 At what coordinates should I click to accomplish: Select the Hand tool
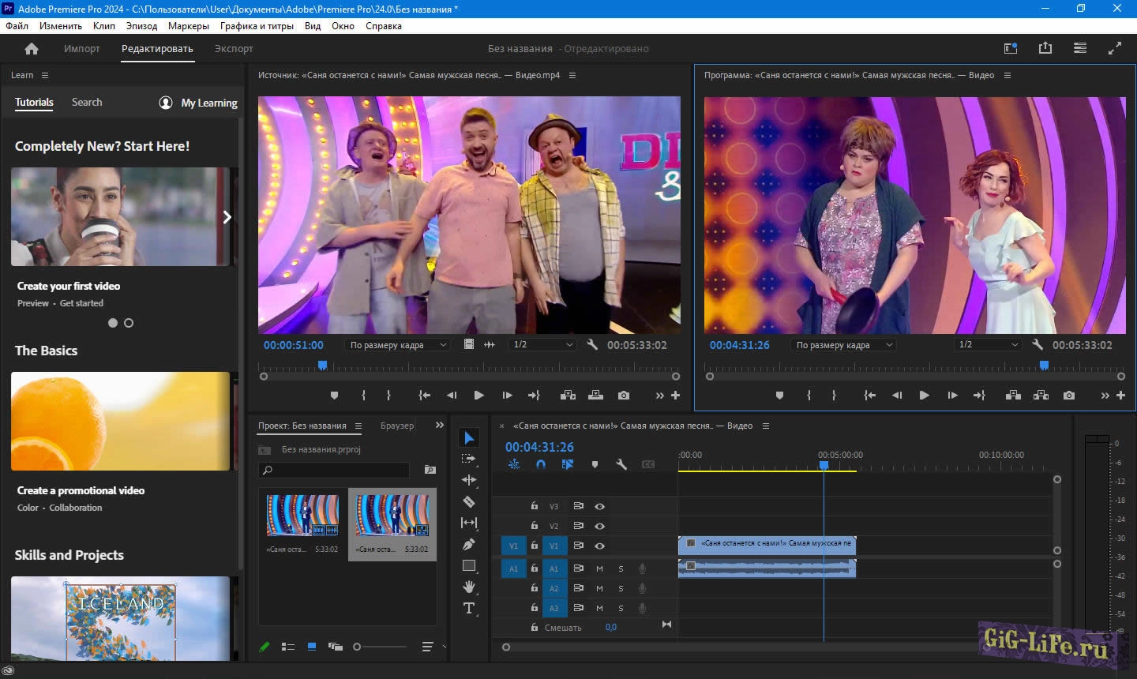coord(469,587)
